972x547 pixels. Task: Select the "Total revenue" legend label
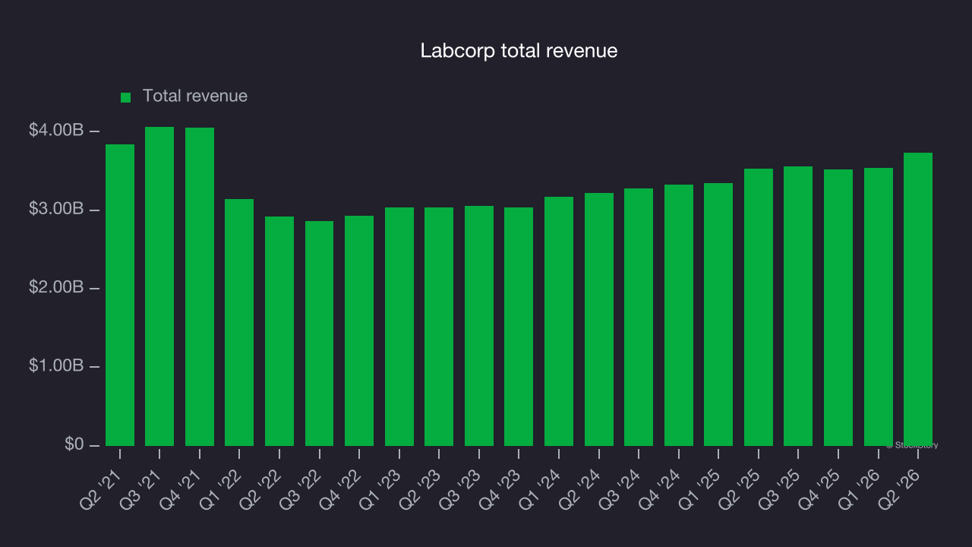(x=195, y=96)
